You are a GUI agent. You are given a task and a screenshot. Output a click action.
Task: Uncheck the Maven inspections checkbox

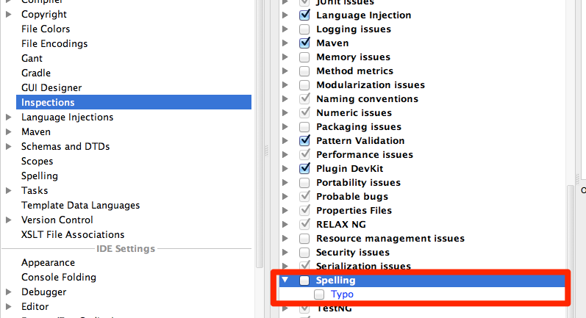[304, 43]
